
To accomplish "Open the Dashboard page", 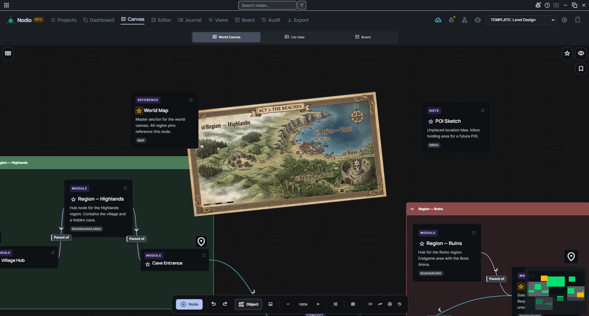I will pos(98,20).
